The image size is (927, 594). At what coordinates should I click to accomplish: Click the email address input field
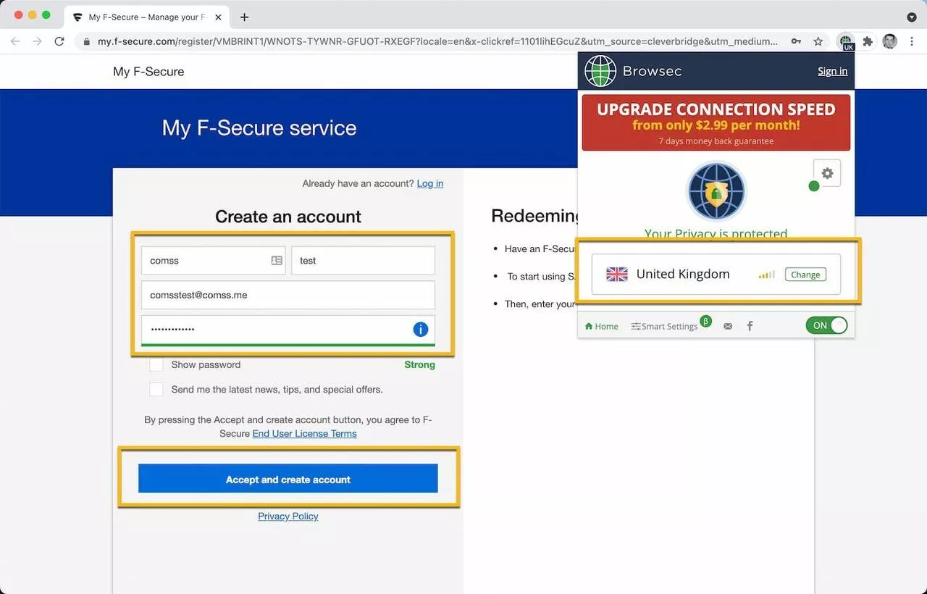(x=288, y=296)
